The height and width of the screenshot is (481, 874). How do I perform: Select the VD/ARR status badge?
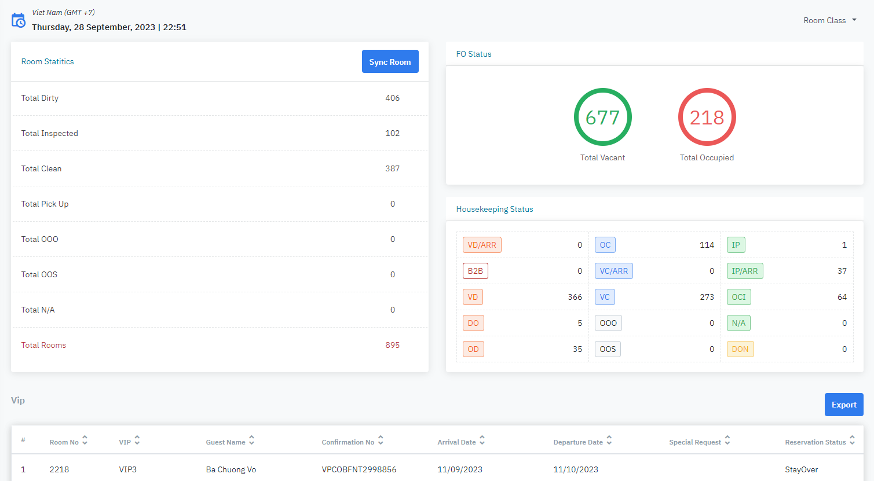482,245
